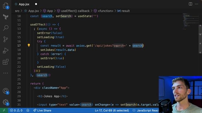202x113 pixels.
Task: Open the Manage gear menu
Action: pyautogui.click(x=6, y=102)
